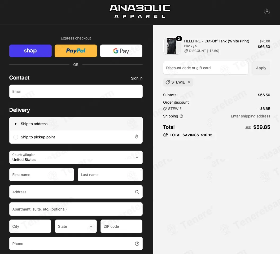
Task: Select Ship to address radio option
Action: pyautogui.click(x=76, y=124)
